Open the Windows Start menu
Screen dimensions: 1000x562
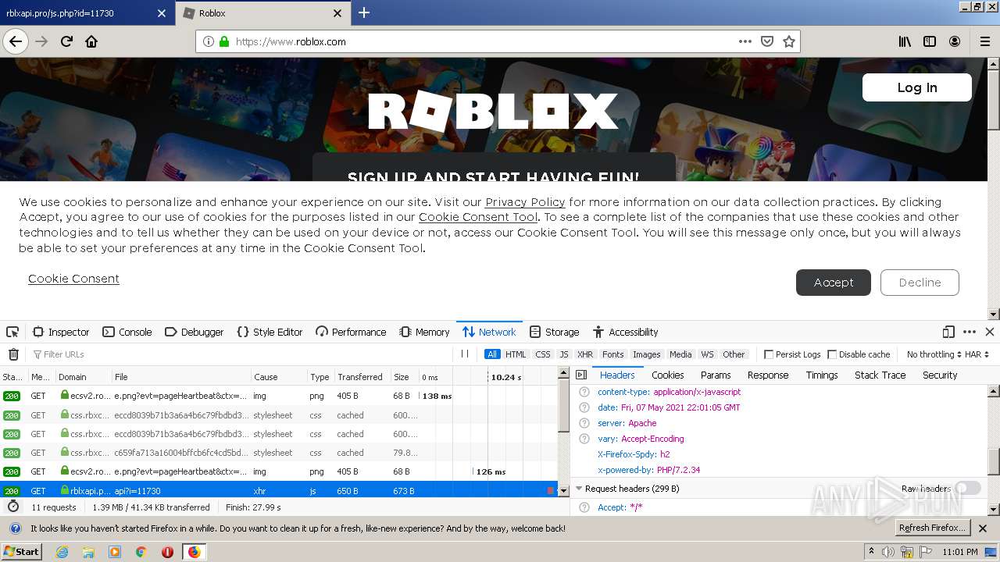tap(21, 552)
